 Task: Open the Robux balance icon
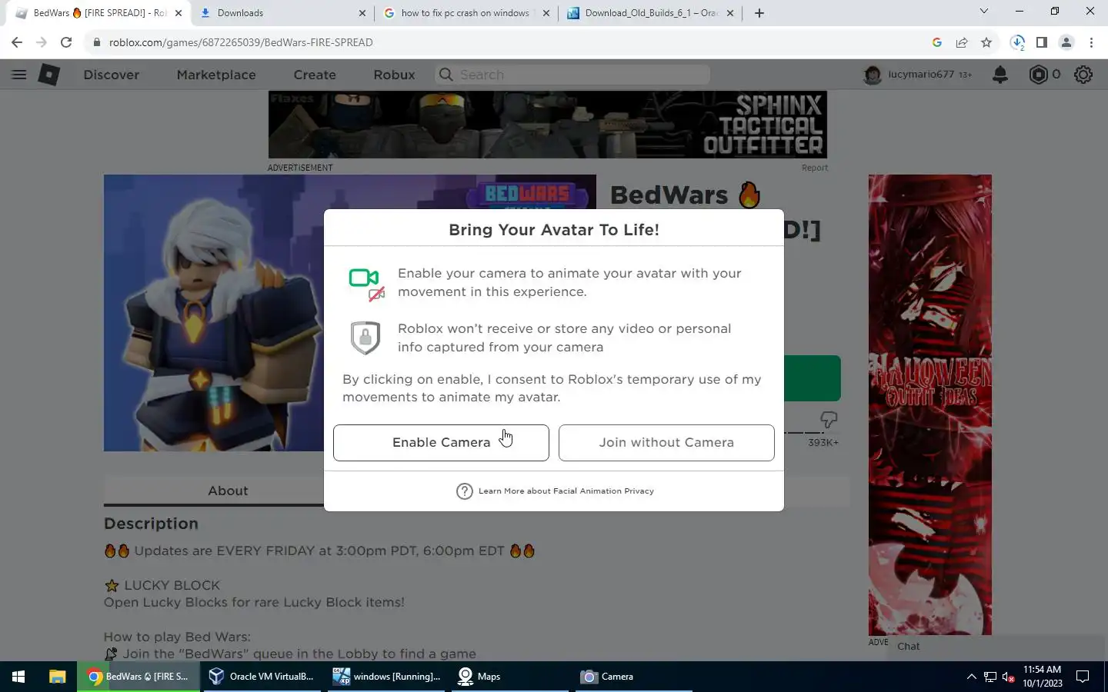point(1039,75)
